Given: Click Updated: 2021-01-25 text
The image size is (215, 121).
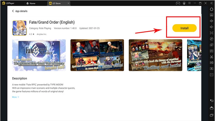Looking at the screenshot, I should tap(89, 28).
